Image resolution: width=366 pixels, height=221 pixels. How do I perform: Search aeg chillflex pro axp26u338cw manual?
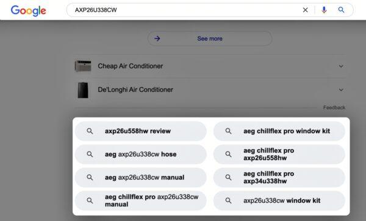141,200
